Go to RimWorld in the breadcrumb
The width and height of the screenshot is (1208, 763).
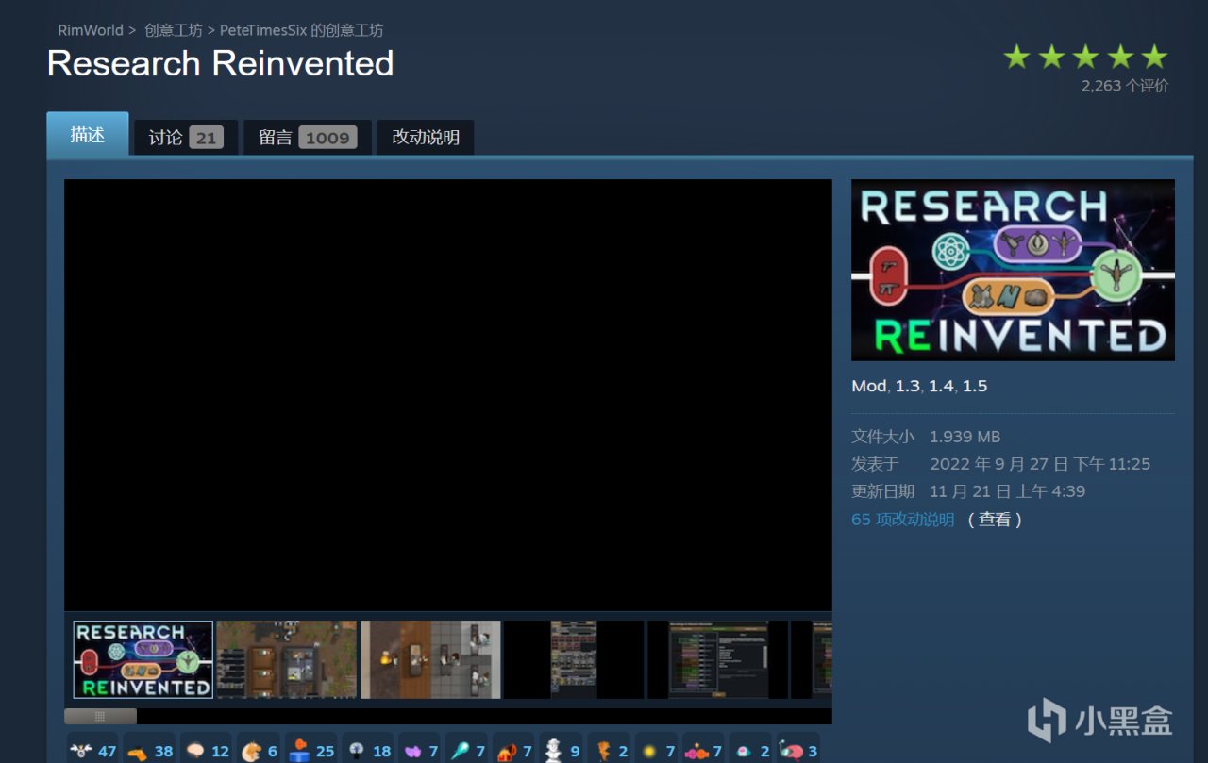91,30
